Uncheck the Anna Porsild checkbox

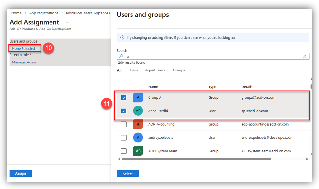coord(124,111)
